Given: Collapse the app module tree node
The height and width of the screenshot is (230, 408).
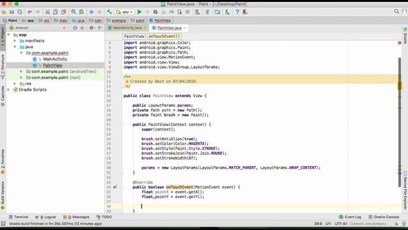Looking at the screenshot, I should [x=8, y=34].
